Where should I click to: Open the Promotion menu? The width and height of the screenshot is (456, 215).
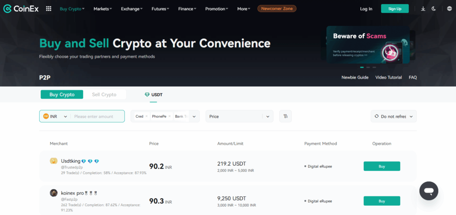217,9
